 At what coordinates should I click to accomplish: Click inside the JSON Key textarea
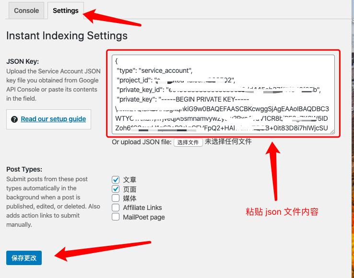click(x=223, y=94)
